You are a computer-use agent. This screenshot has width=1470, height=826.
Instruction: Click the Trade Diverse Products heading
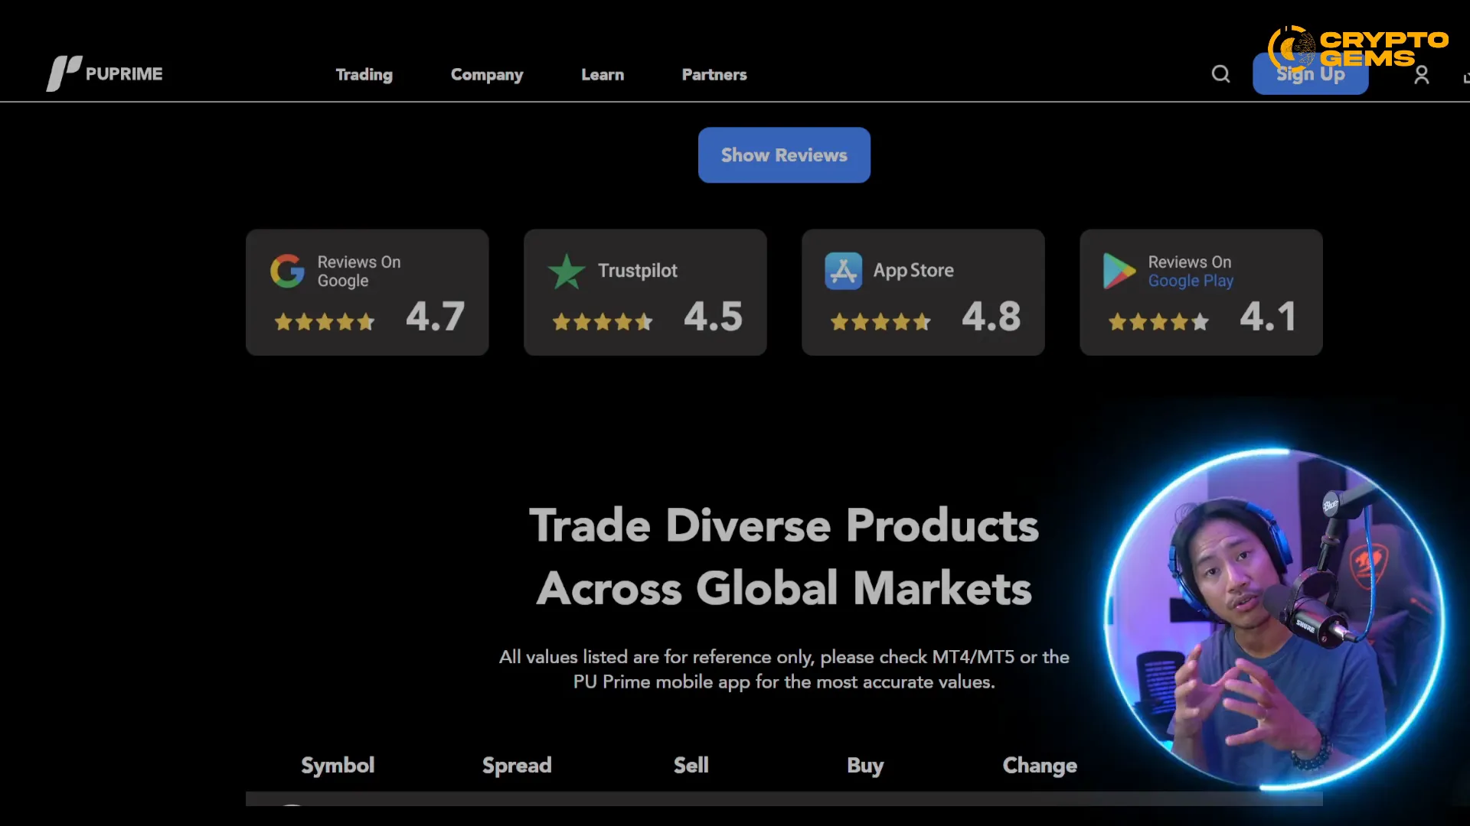tap(784, 557)
